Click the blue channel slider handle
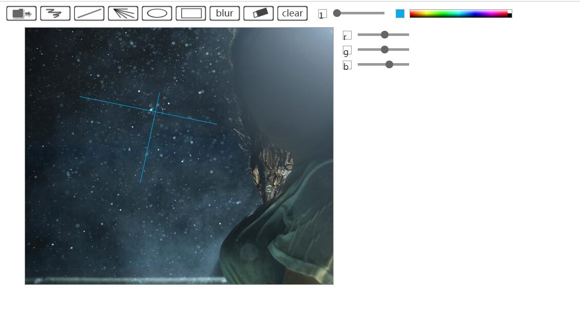Viewport: 580px width, 329px height. (389, 65)
